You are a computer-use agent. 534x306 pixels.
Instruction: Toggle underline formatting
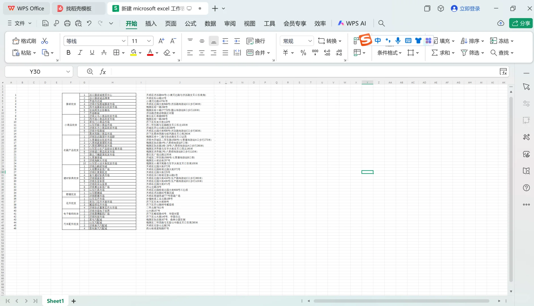pos(92,53)
